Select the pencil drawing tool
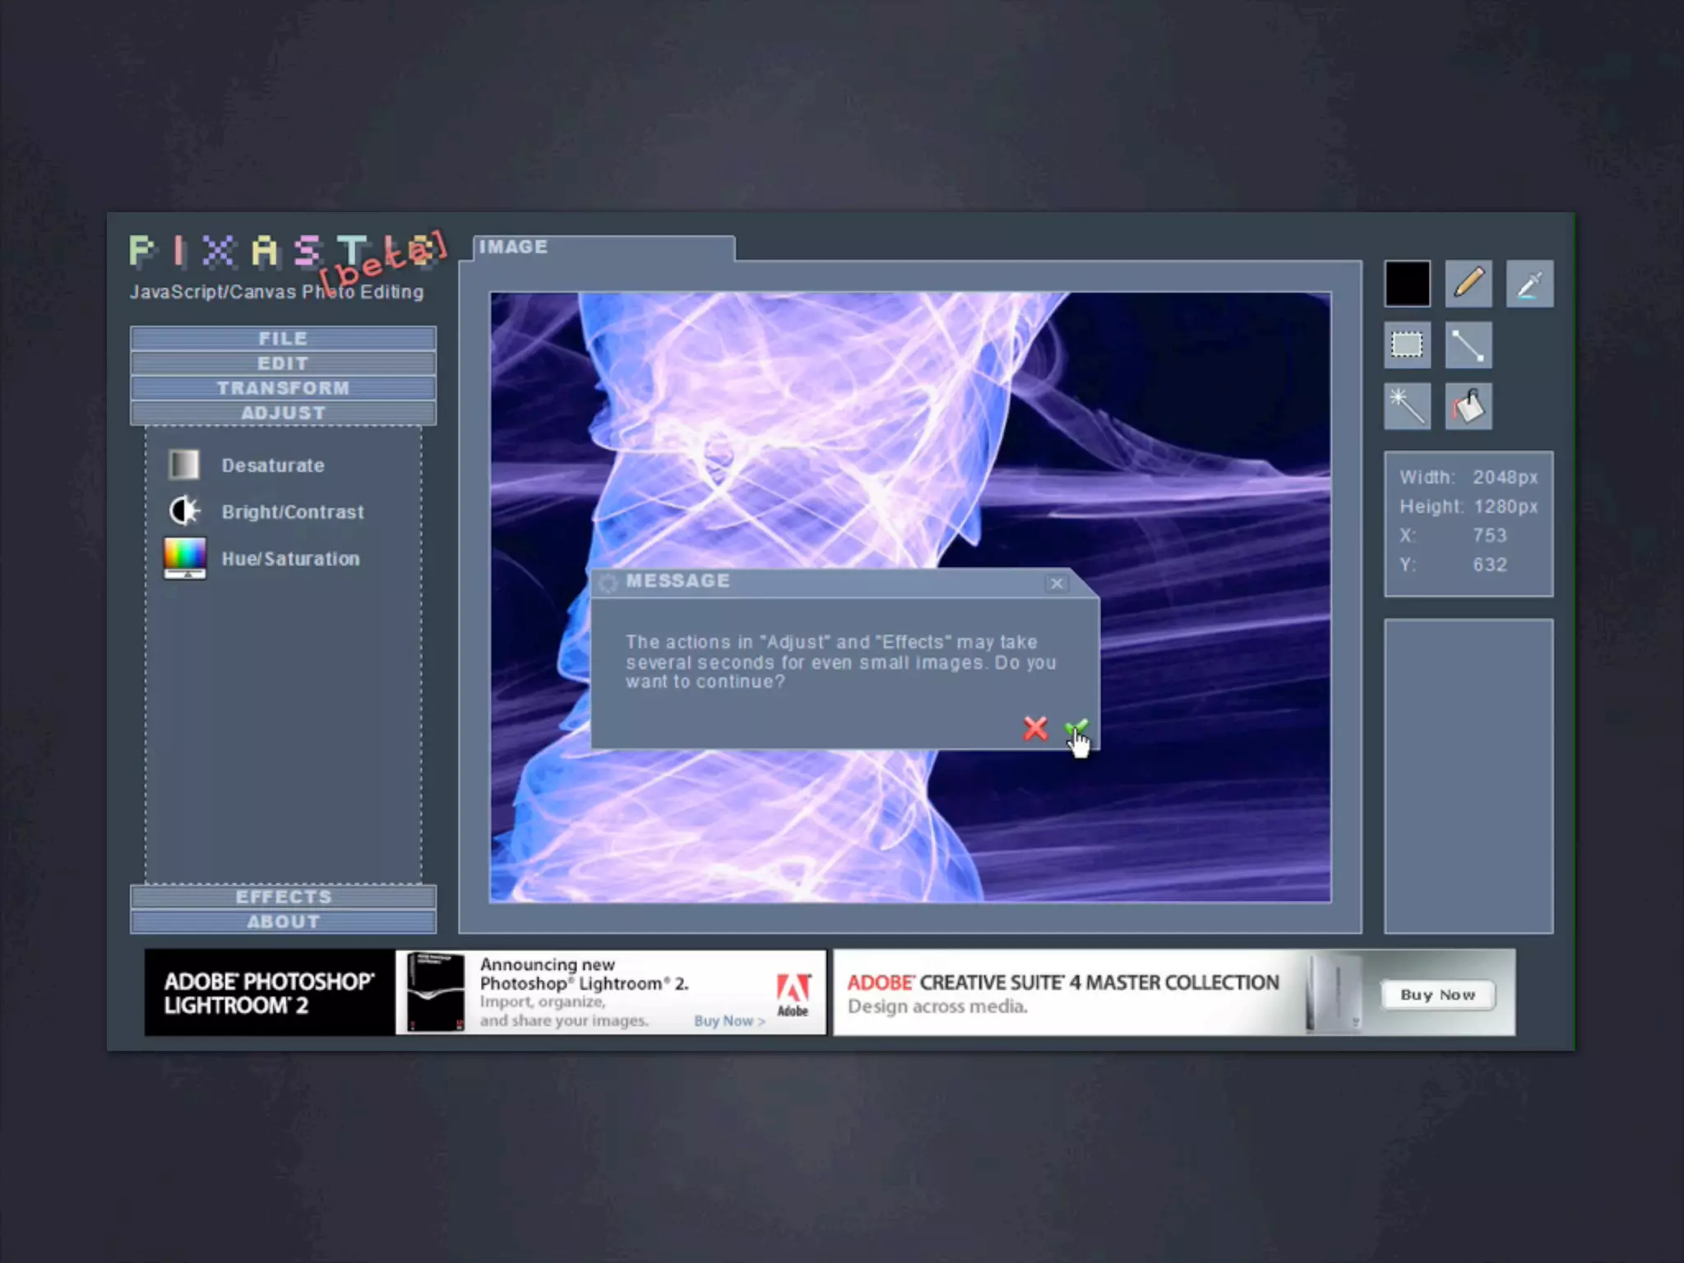Screen dimensions: 1684x1263 pyautogui.click(x=1469, y=284)
